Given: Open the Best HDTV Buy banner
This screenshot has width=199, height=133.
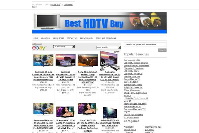Looking at the screenshot, I should coord(99,23).
